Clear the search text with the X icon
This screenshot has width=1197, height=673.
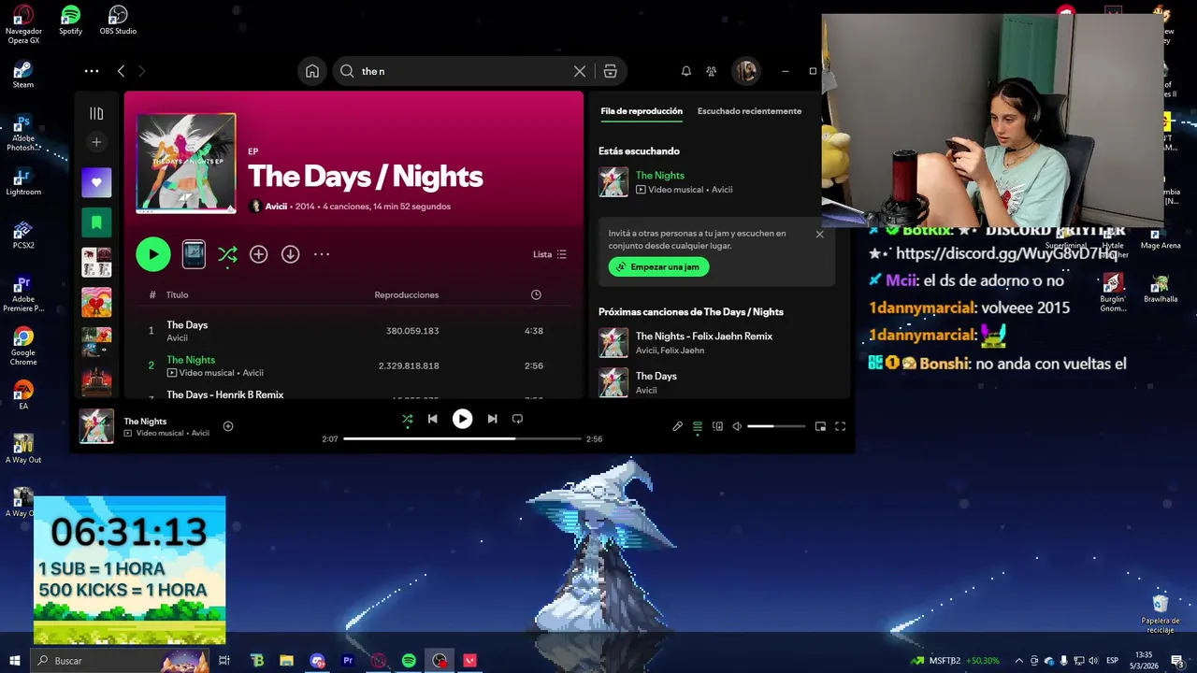pyautogui.click(x=580, y=71)
